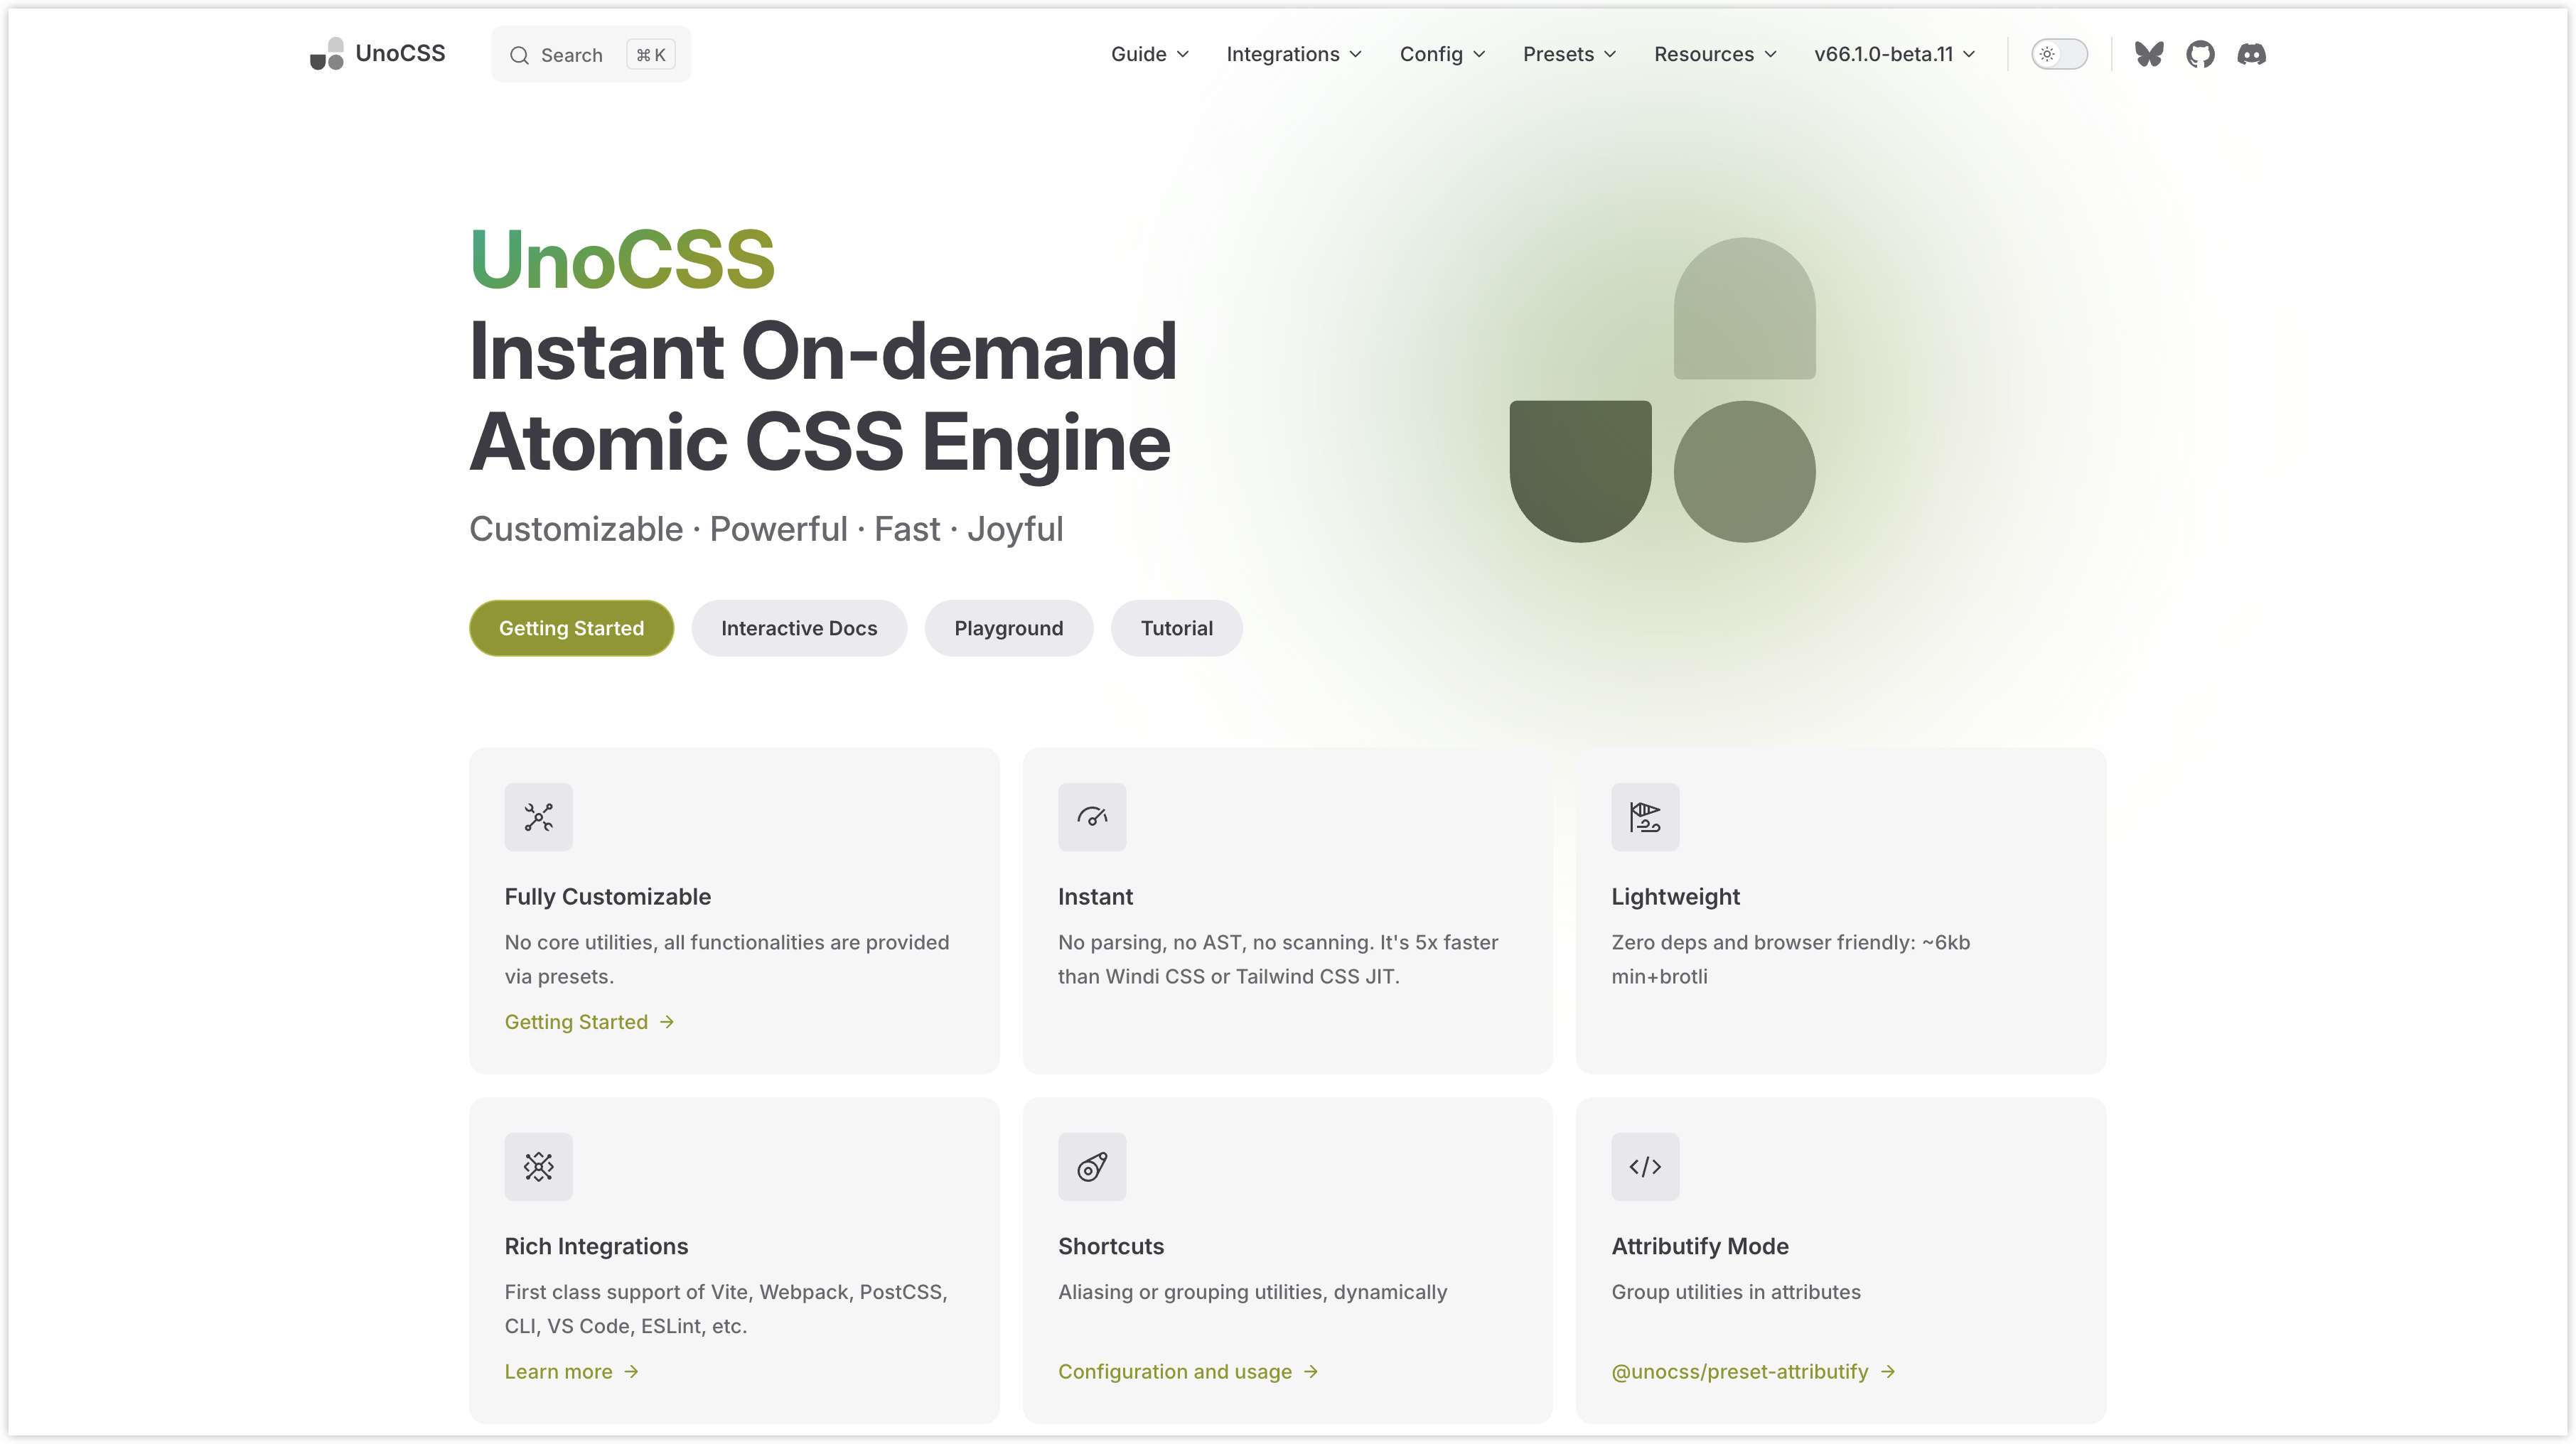This screenshot has height=1444, width=2576.
Task: Click the Instant speedometer icon
Action: (x=1092, y=817)
